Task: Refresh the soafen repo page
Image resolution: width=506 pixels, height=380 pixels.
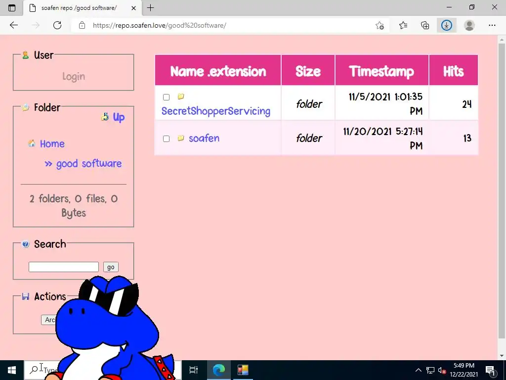Action: [x=57, y=25]
